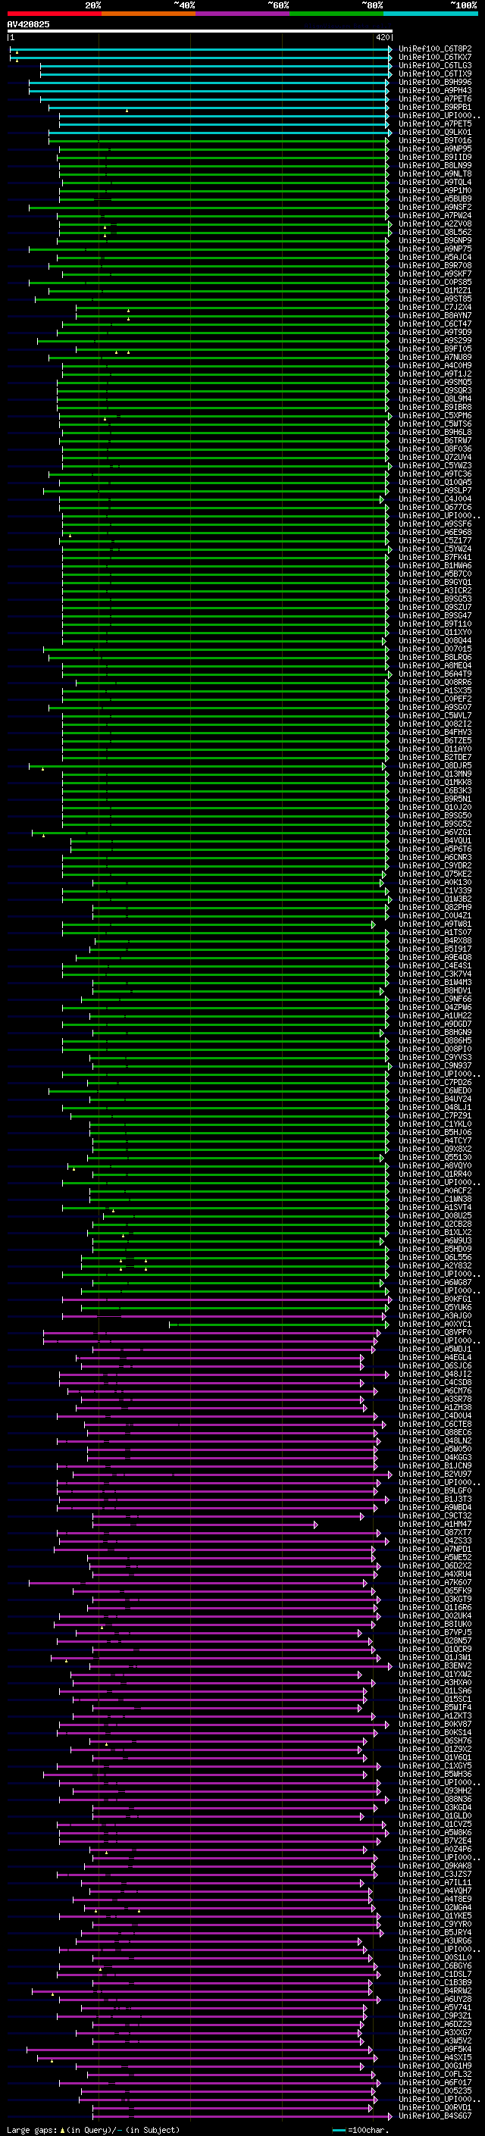The width and height of the screenshot is (485, 2136).
Task: Open hit UniRef100_B9H996
Action: (x=435, y=82)
